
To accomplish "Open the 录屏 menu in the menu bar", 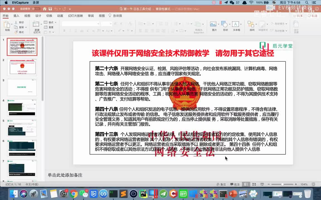I will (x=36, y=2).
